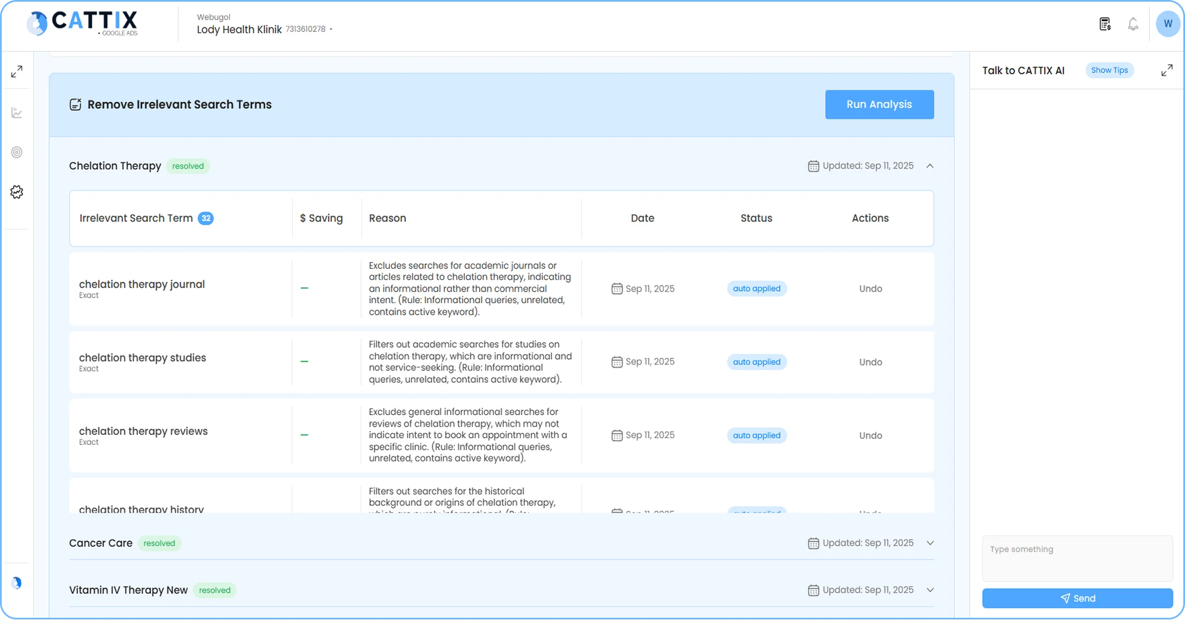This screenshot has width=1185, height=620.
Task: Open the settings gear icon in the sidebar
Action: pyautogui.click(x=16, y=191)
